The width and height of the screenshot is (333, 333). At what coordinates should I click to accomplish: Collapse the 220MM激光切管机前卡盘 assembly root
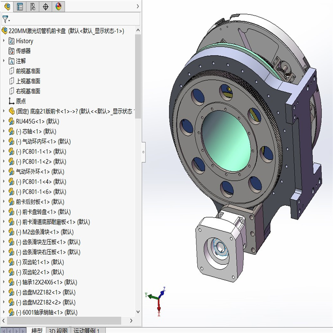pos(4,30)
